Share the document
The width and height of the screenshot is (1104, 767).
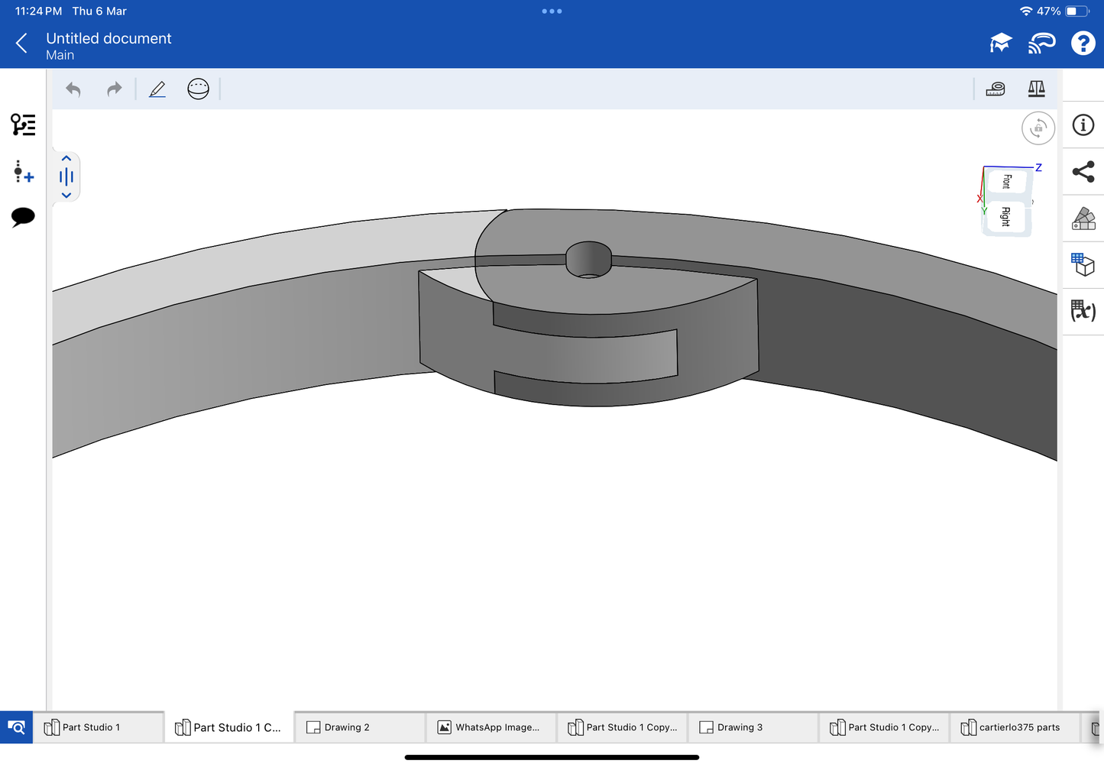point(1083,172)
